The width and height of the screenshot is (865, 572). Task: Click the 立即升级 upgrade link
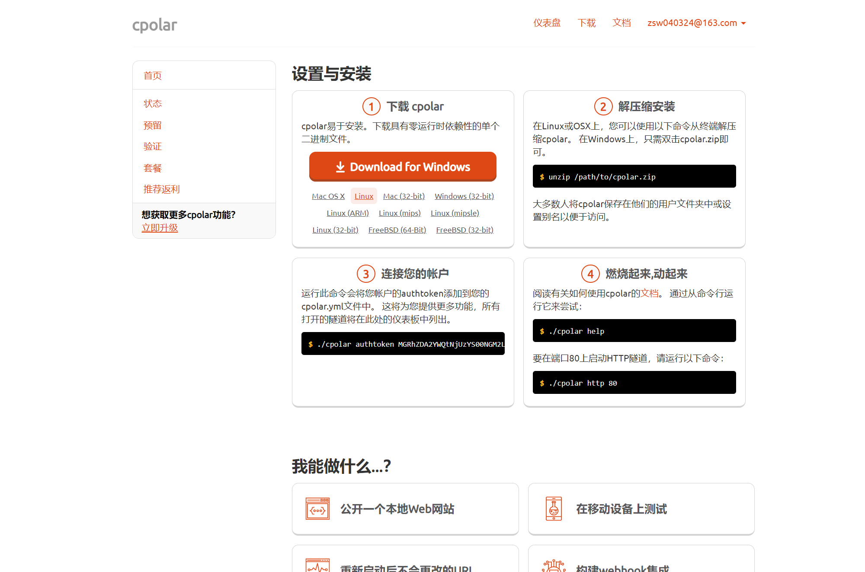point(160,228)
